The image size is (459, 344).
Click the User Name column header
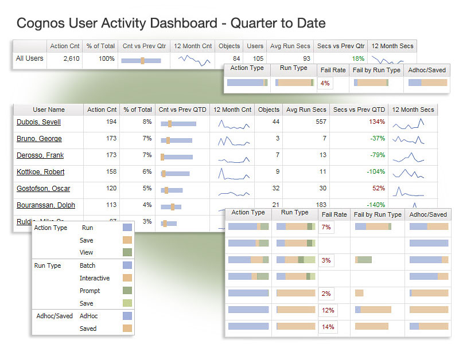pos(49,110)
